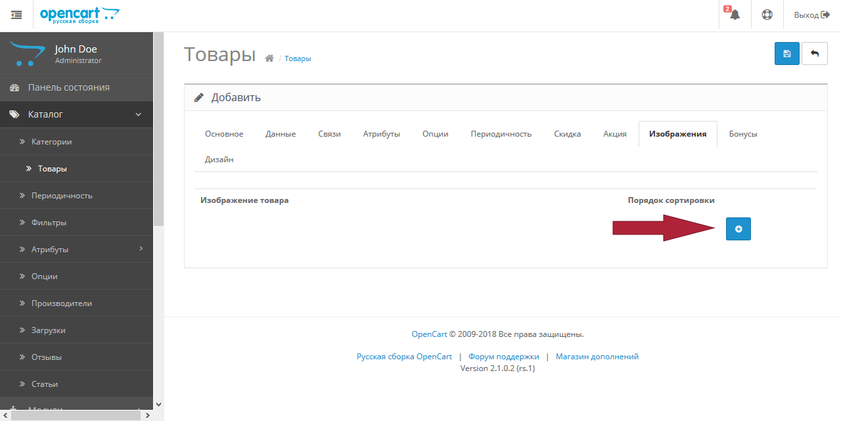Switch to the Основное tab
Screen dimensions: 841x421
(x=224, y=134)
